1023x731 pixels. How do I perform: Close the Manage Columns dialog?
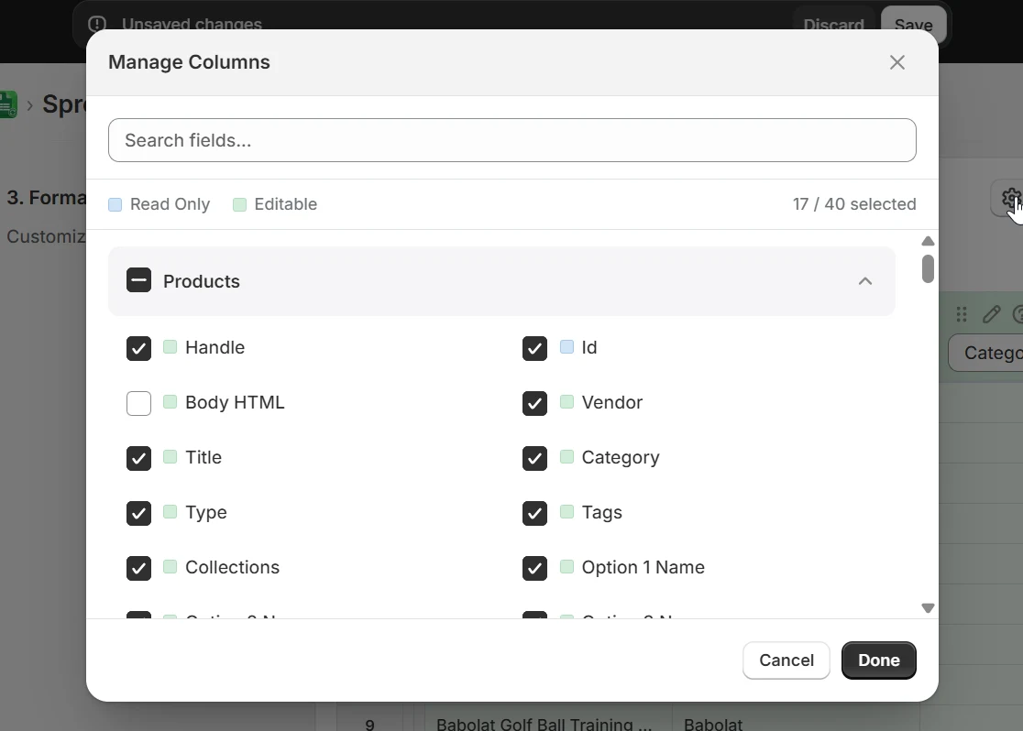(897, 62)
